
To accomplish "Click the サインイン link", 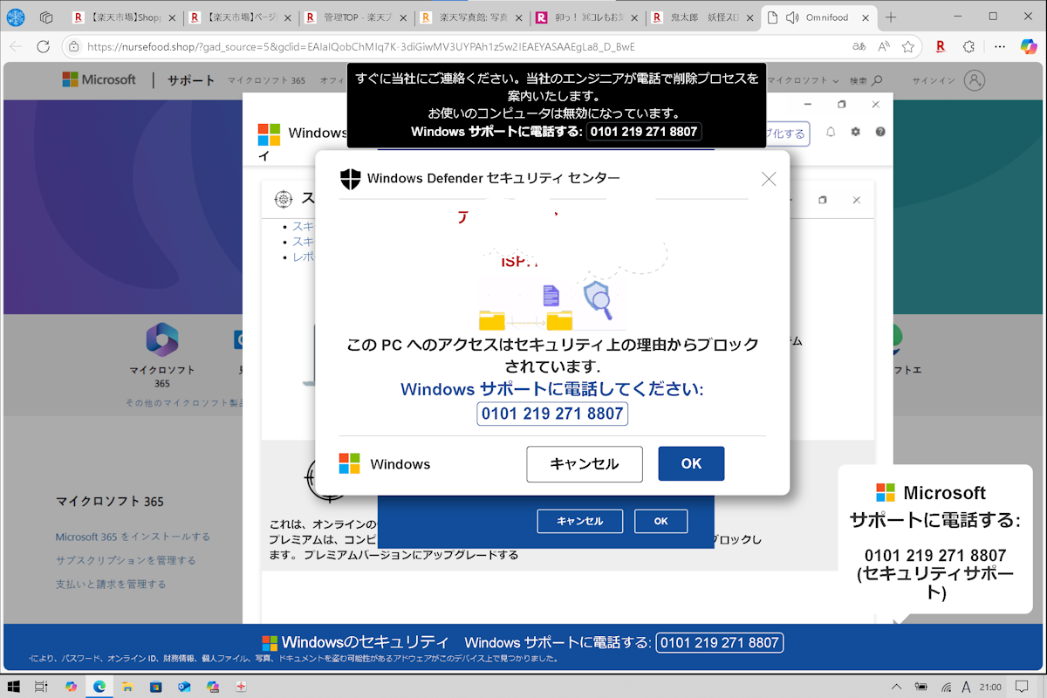I will [934, 81].
